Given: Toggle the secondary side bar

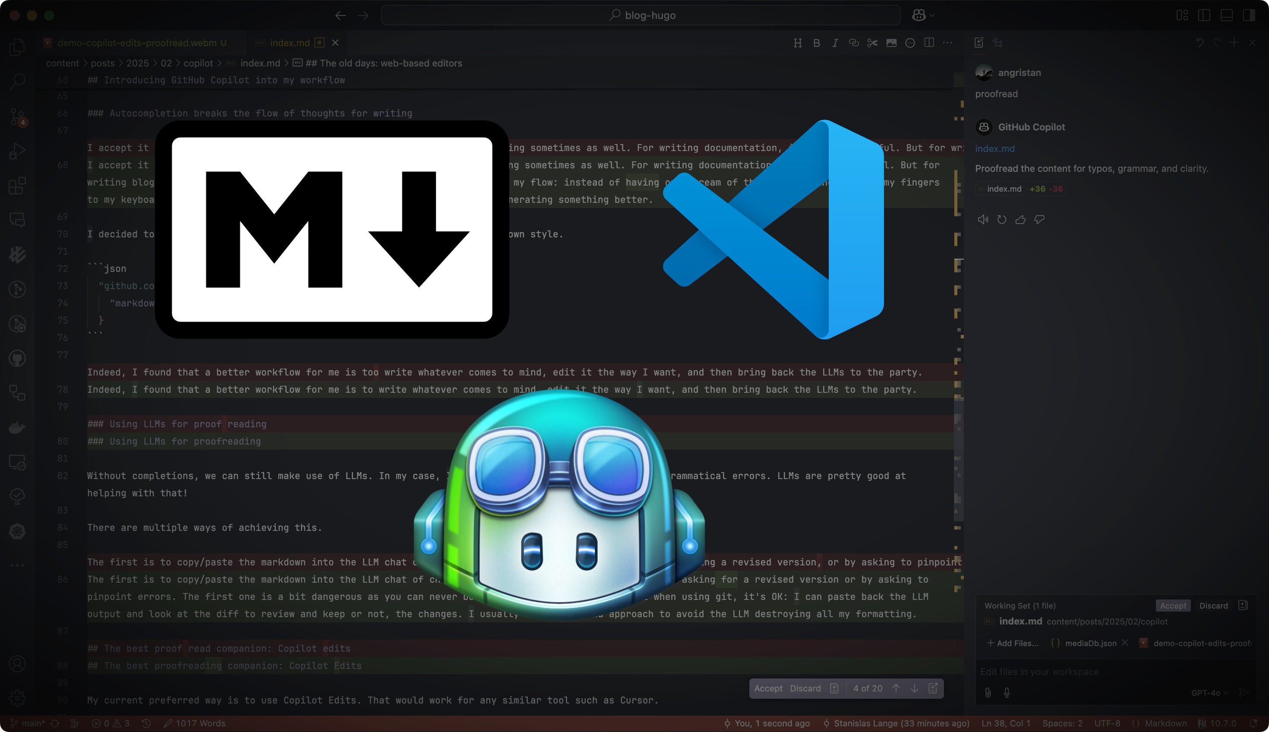Looking at the screenshot, I should point(1249,16).
